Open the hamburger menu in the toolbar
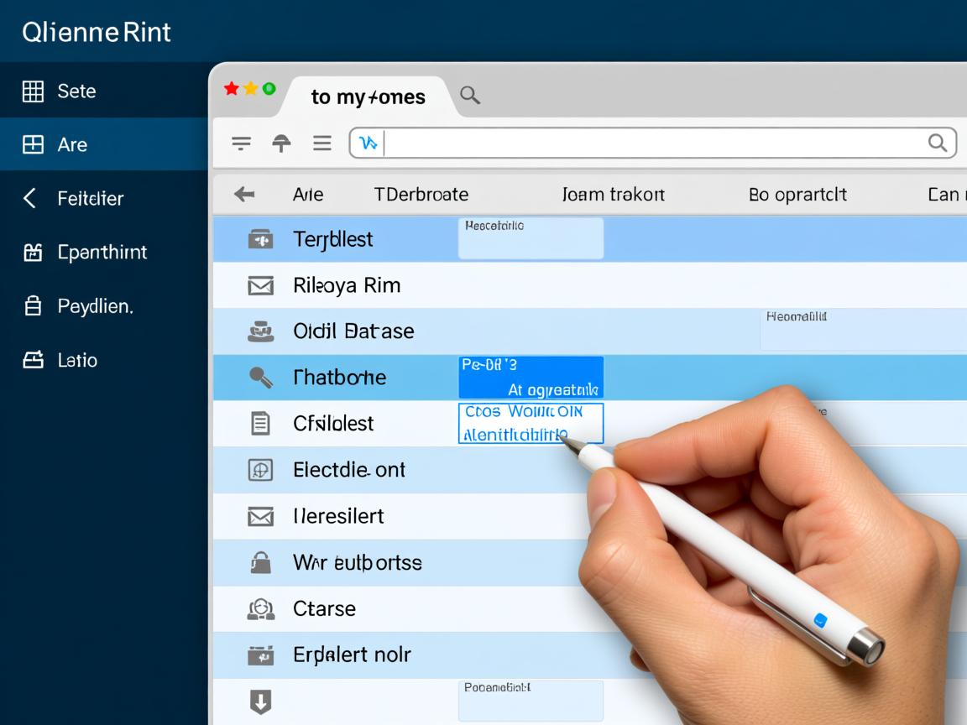 tap(322, 143)
